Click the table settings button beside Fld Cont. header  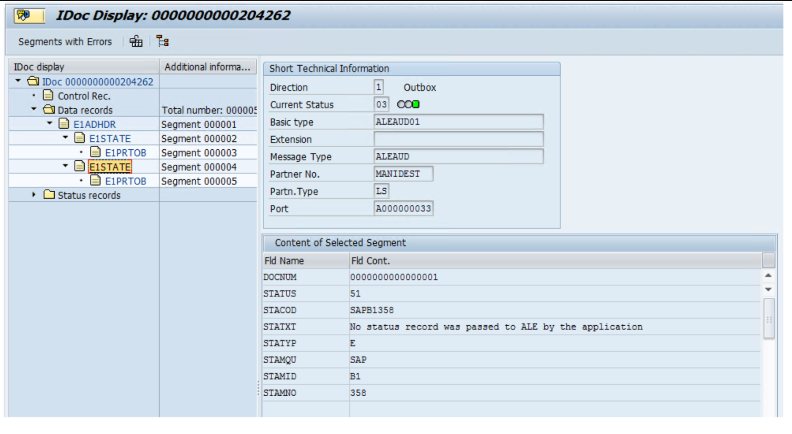pyautogui.click(x=768, y=261)
